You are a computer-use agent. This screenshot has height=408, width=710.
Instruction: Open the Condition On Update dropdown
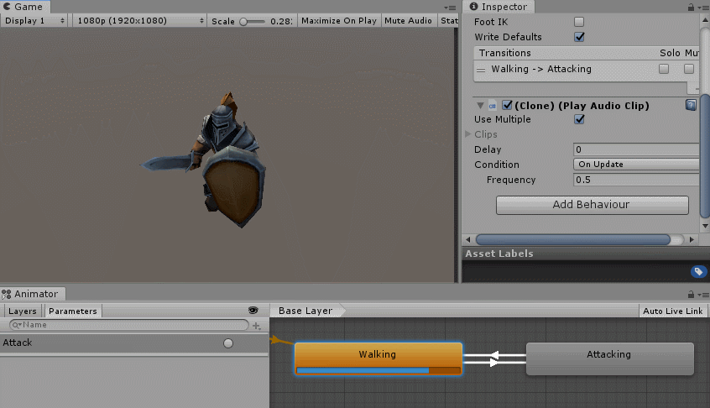pyautogui.click(x=636, y=165)
